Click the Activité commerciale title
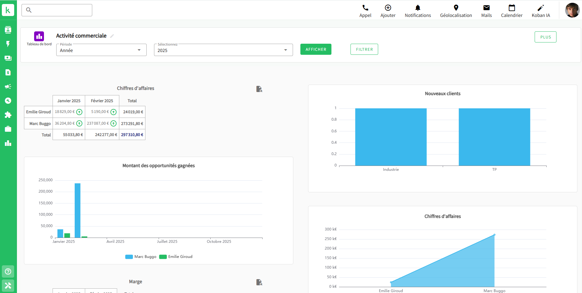 tap(81, 36)
